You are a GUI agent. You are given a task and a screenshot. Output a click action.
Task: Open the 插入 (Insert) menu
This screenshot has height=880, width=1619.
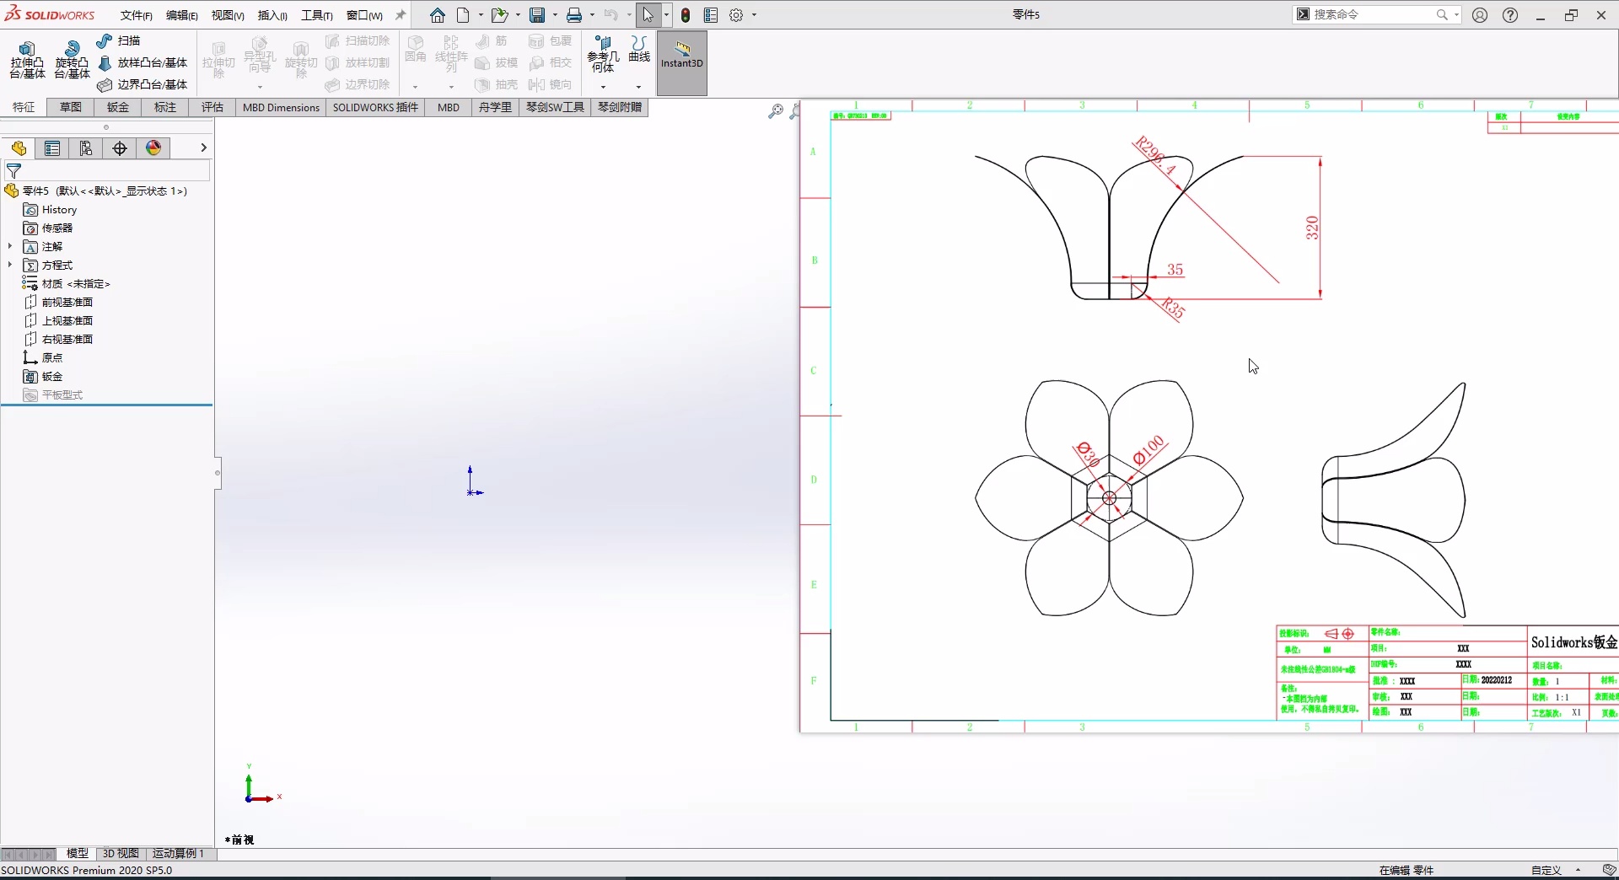pyautogui.click(x=272, y=15)
